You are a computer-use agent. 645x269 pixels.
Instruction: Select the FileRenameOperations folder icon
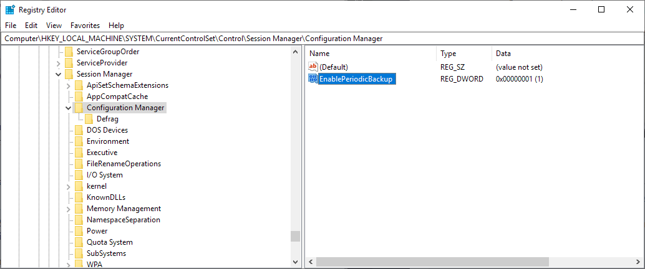point(79,164)
